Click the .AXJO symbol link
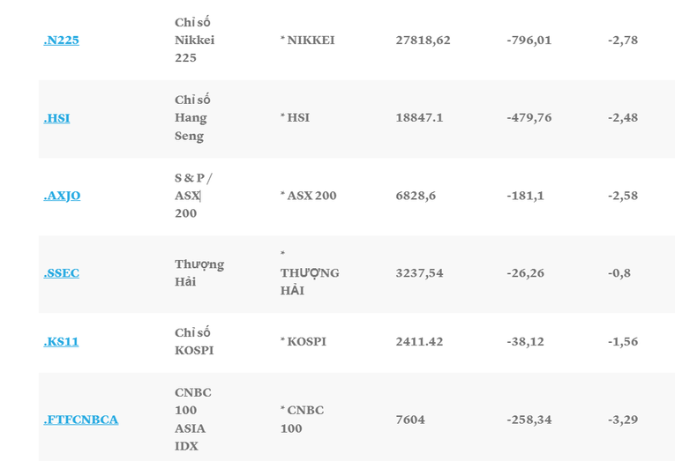Screen dimensions: 675x461 [62, 195]
